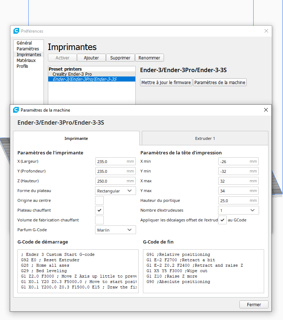Switch to the Imprimante tab
Screen dimensions: 283x320
tap(76, 138)
